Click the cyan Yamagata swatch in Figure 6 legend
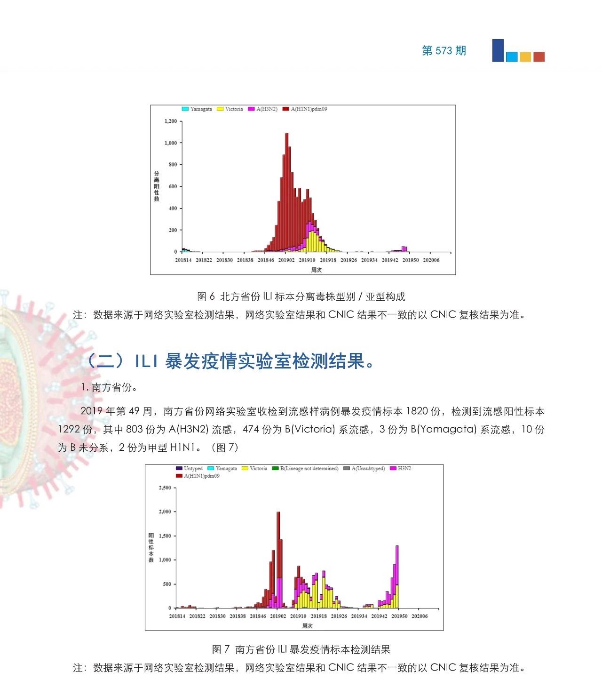 [x=185, y=109]
